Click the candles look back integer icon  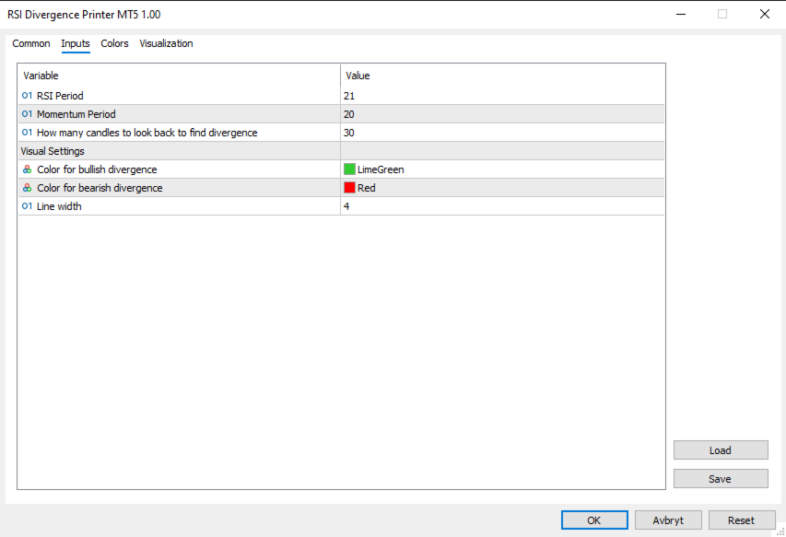click(x=27, y=133)
